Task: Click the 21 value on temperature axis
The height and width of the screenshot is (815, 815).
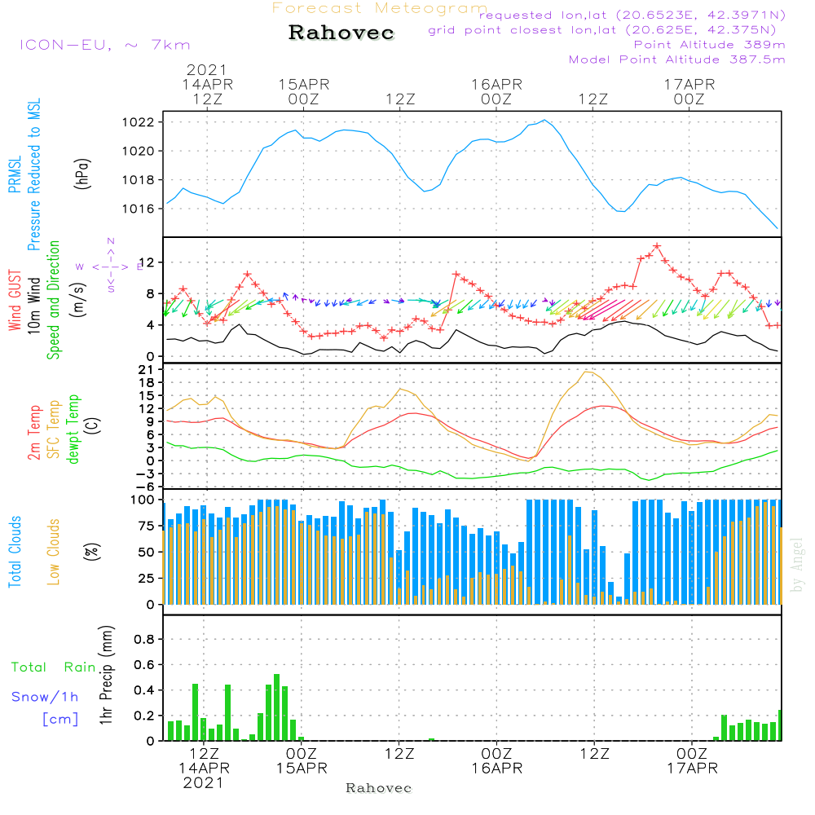Action: pos(146,370)
